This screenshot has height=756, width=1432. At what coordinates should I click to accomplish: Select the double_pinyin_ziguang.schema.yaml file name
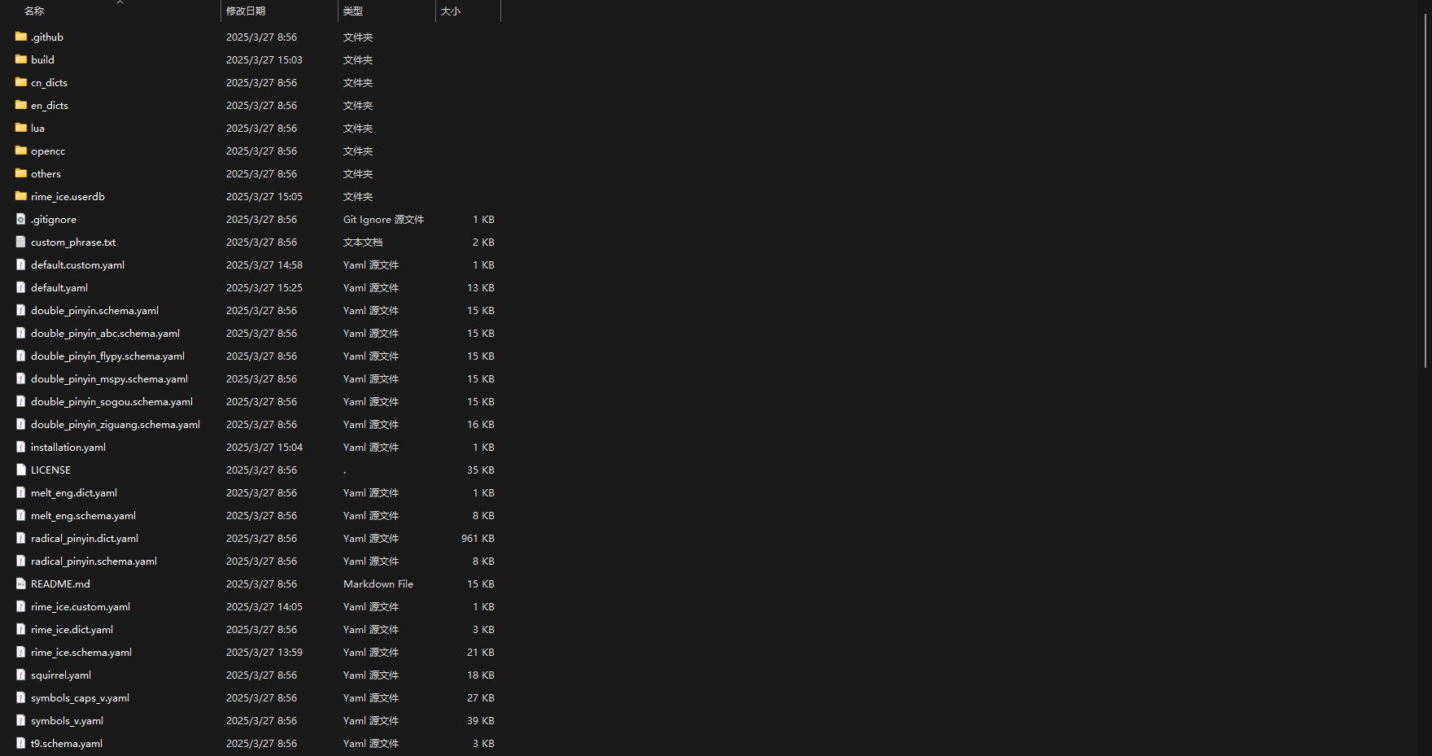coord(116,425)
